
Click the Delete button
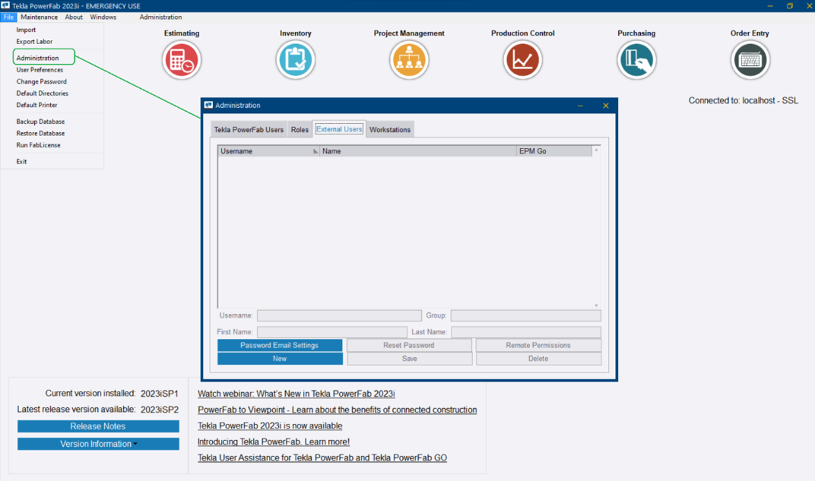pos(538,359)
